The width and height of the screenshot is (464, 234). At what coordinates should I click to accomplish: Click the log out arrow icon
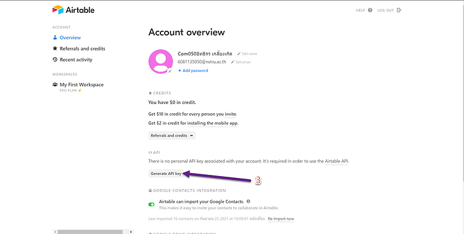click(399, 10)
